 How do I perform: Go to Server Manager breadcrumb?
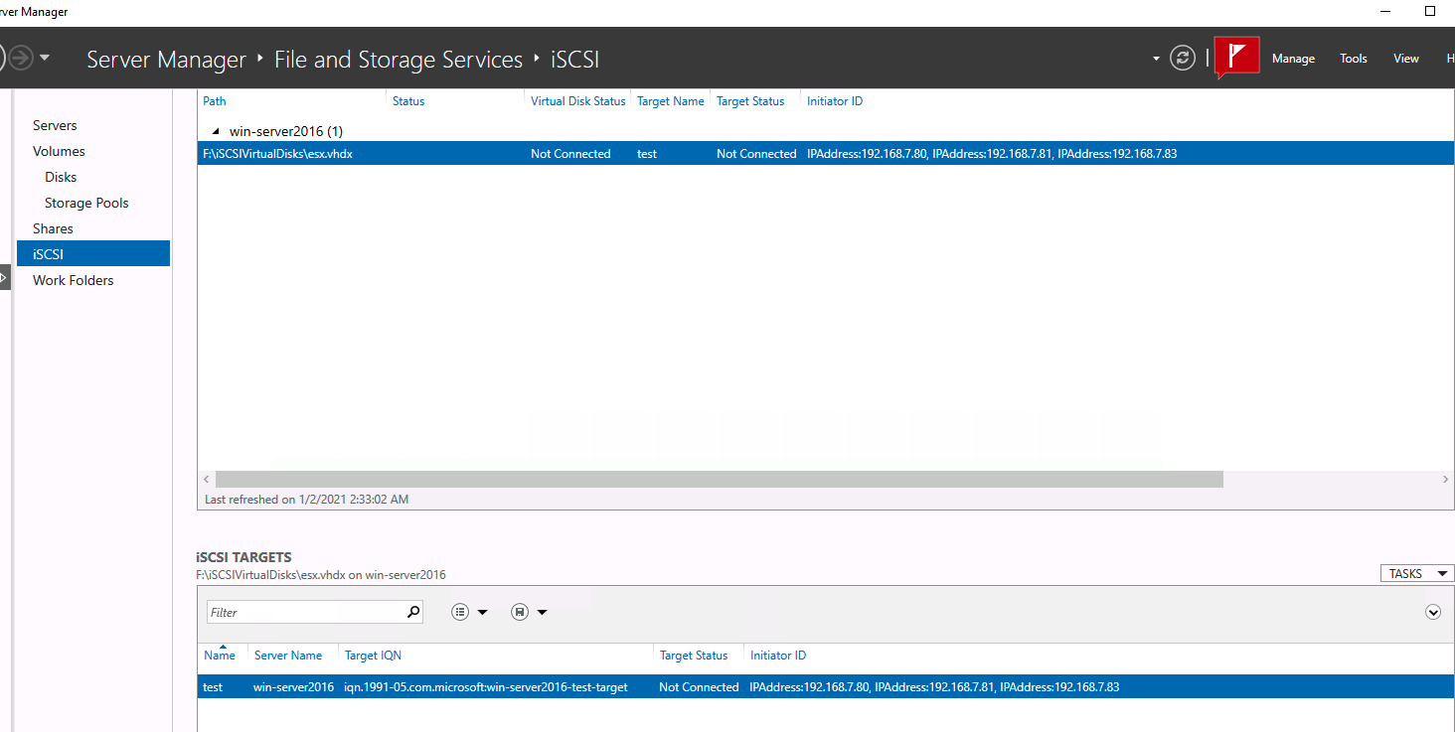pos(166,60)
